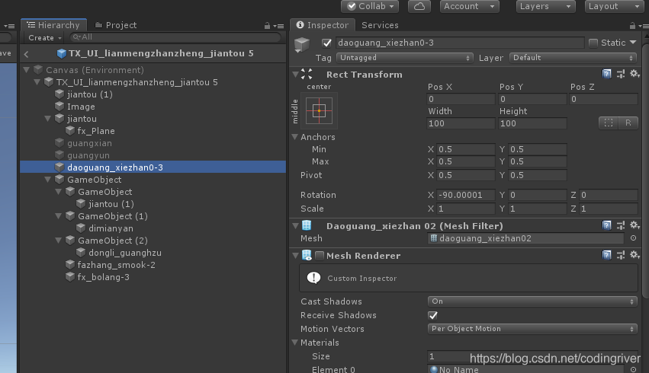The height and width of the screenshot is (373, 649).
Task: Open the Motion Vectors dropdown
Action: (x=532, y=329)
